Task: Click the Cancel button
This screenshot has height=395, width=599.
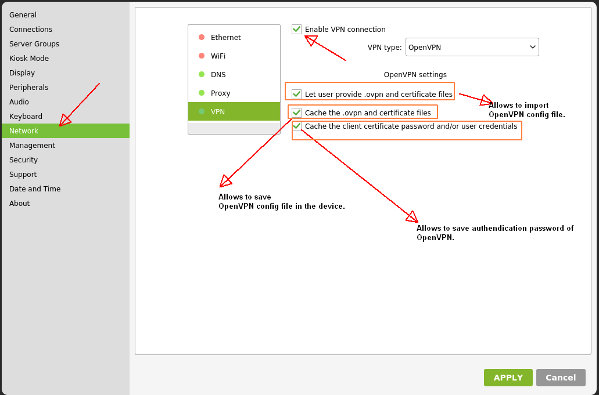Action: point(561,378)
